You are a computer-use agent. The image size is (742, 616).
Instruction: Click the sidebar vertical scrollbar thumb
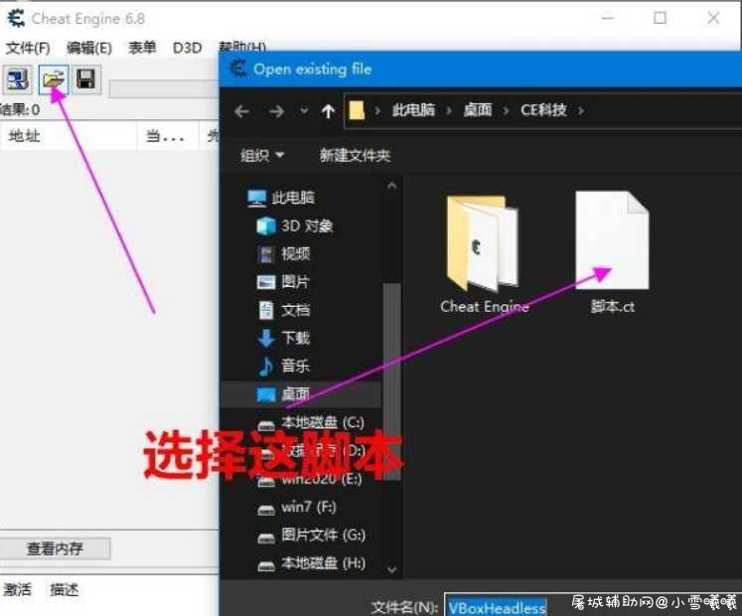point(391,382)
